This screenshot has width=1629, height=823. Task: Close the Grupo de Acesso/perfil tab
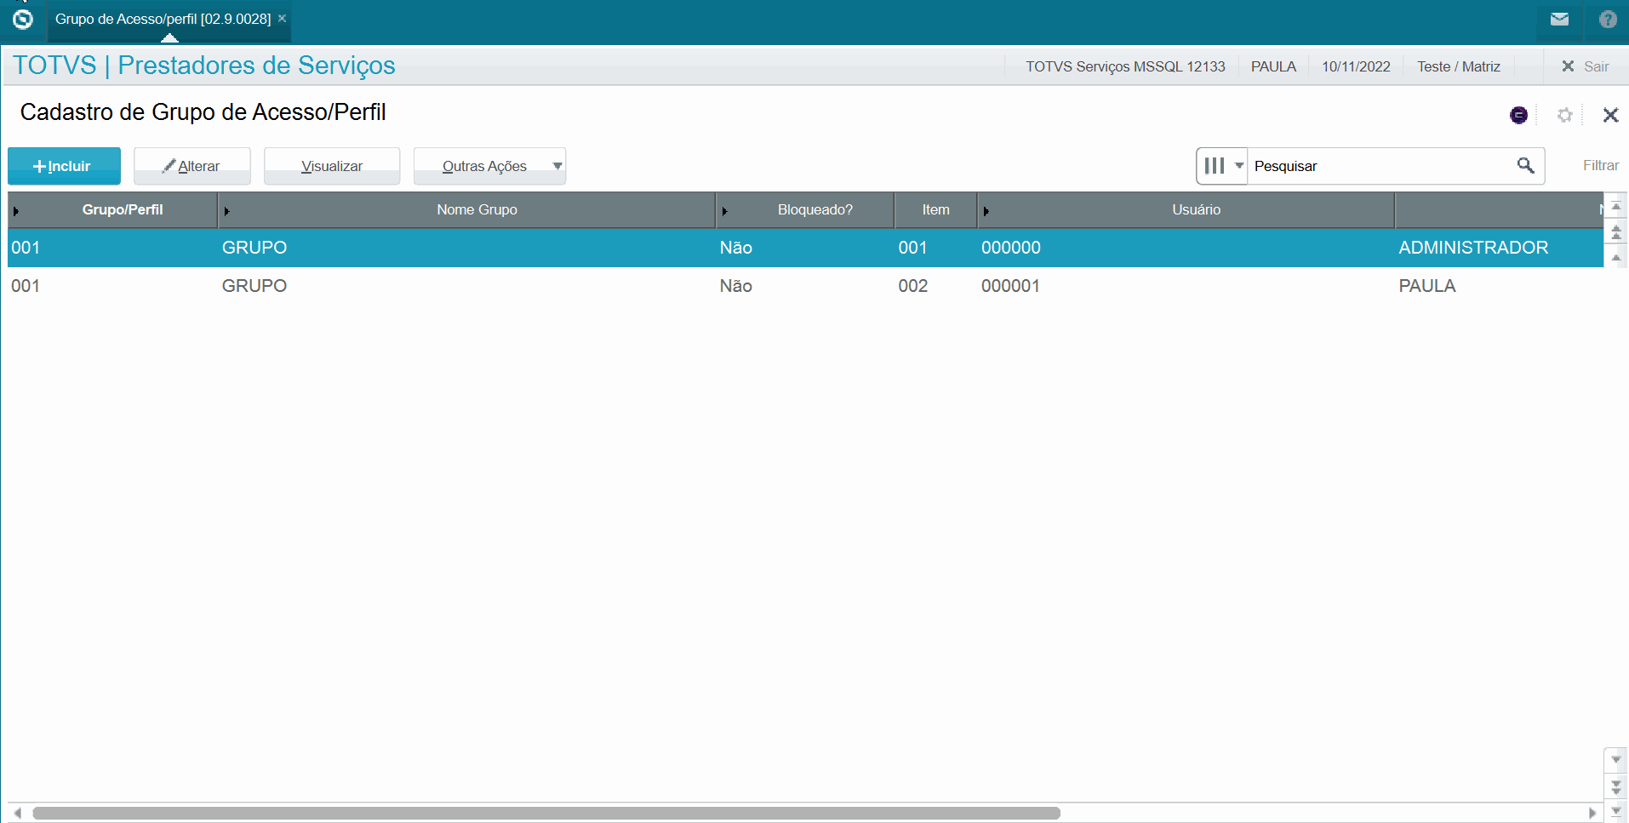(x=282, y=19)
